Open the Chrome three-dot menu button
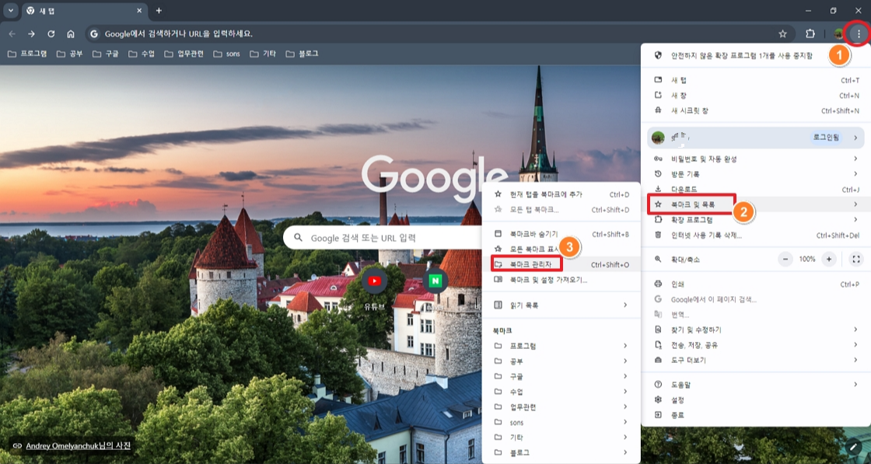This screenshot has height=464, width=871. pos(859,34)
